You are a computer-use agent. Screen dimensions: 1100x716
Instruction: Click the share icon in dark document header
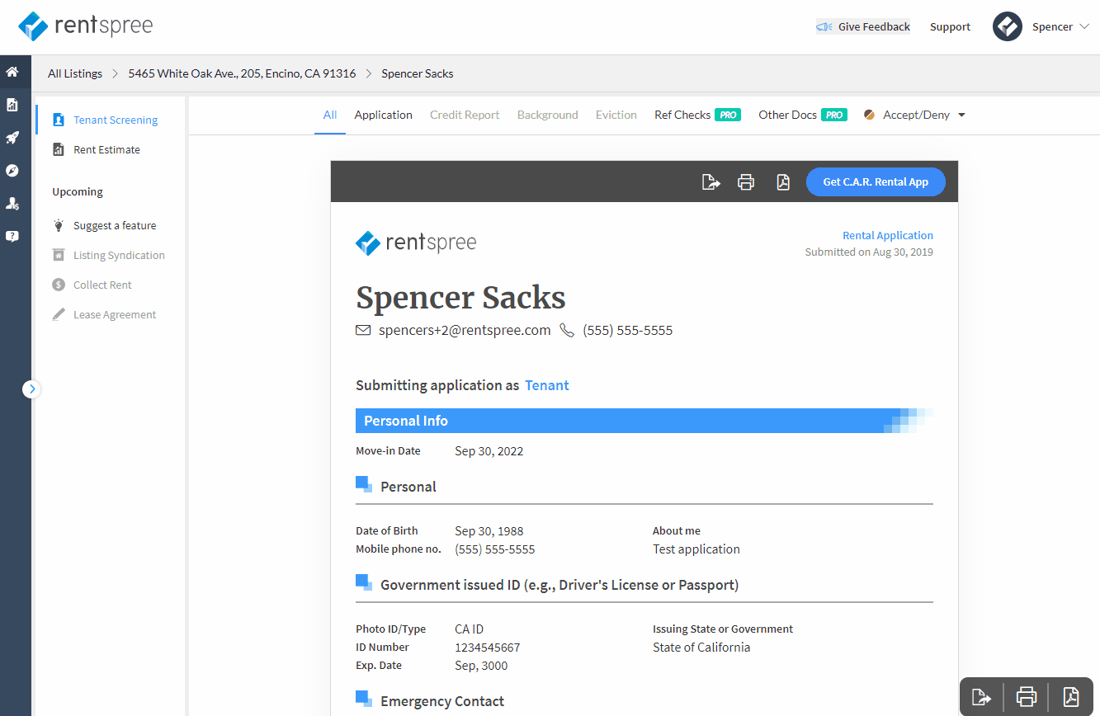point(711,182)
